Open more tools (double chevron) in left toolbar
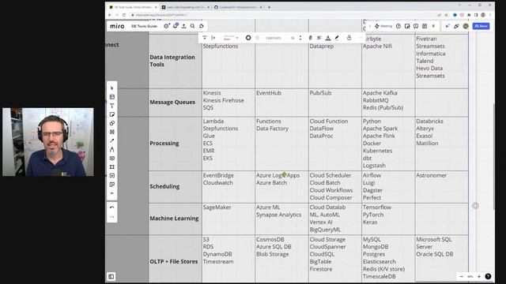 [x=112, y=193]
